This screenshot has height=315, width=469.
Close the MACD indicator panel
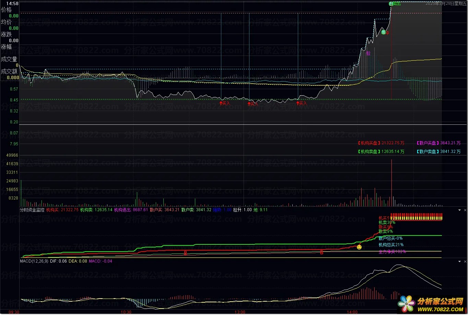click(x=465, y=262)
